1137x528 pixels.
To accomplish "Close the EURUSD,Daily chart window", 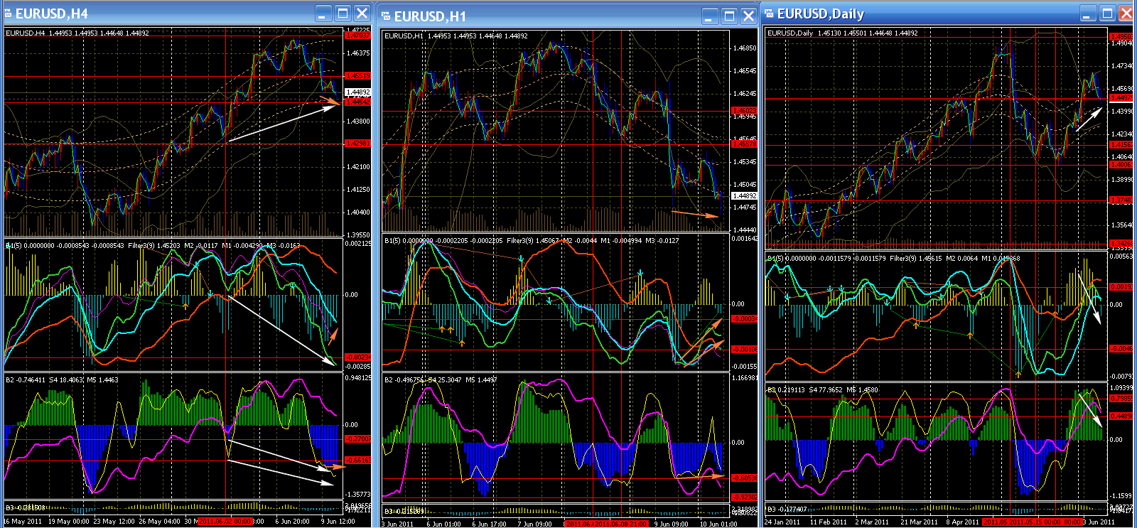I will tap(1126, 14).
